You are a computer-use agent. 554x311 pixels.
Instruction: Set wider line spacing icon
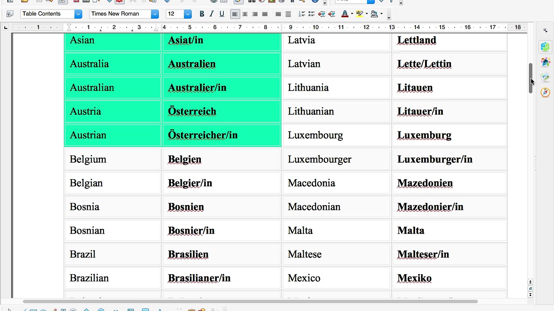pyautogui.click(x=288, y=14)
